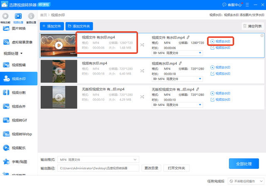The height and width of the screenshot is (187, 266).
Task: Play the preview of 视频有水印.mp4
Action: (x=59, y=71)
